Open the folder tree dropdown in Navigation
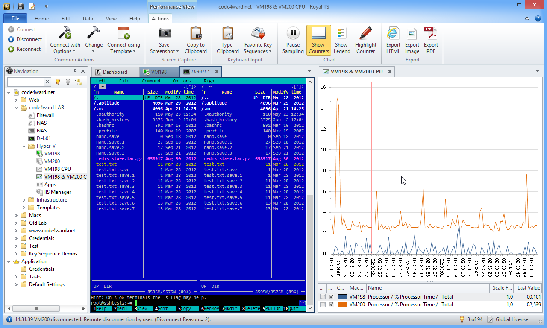This screenshot has width=547, height=328. point(79,82)
